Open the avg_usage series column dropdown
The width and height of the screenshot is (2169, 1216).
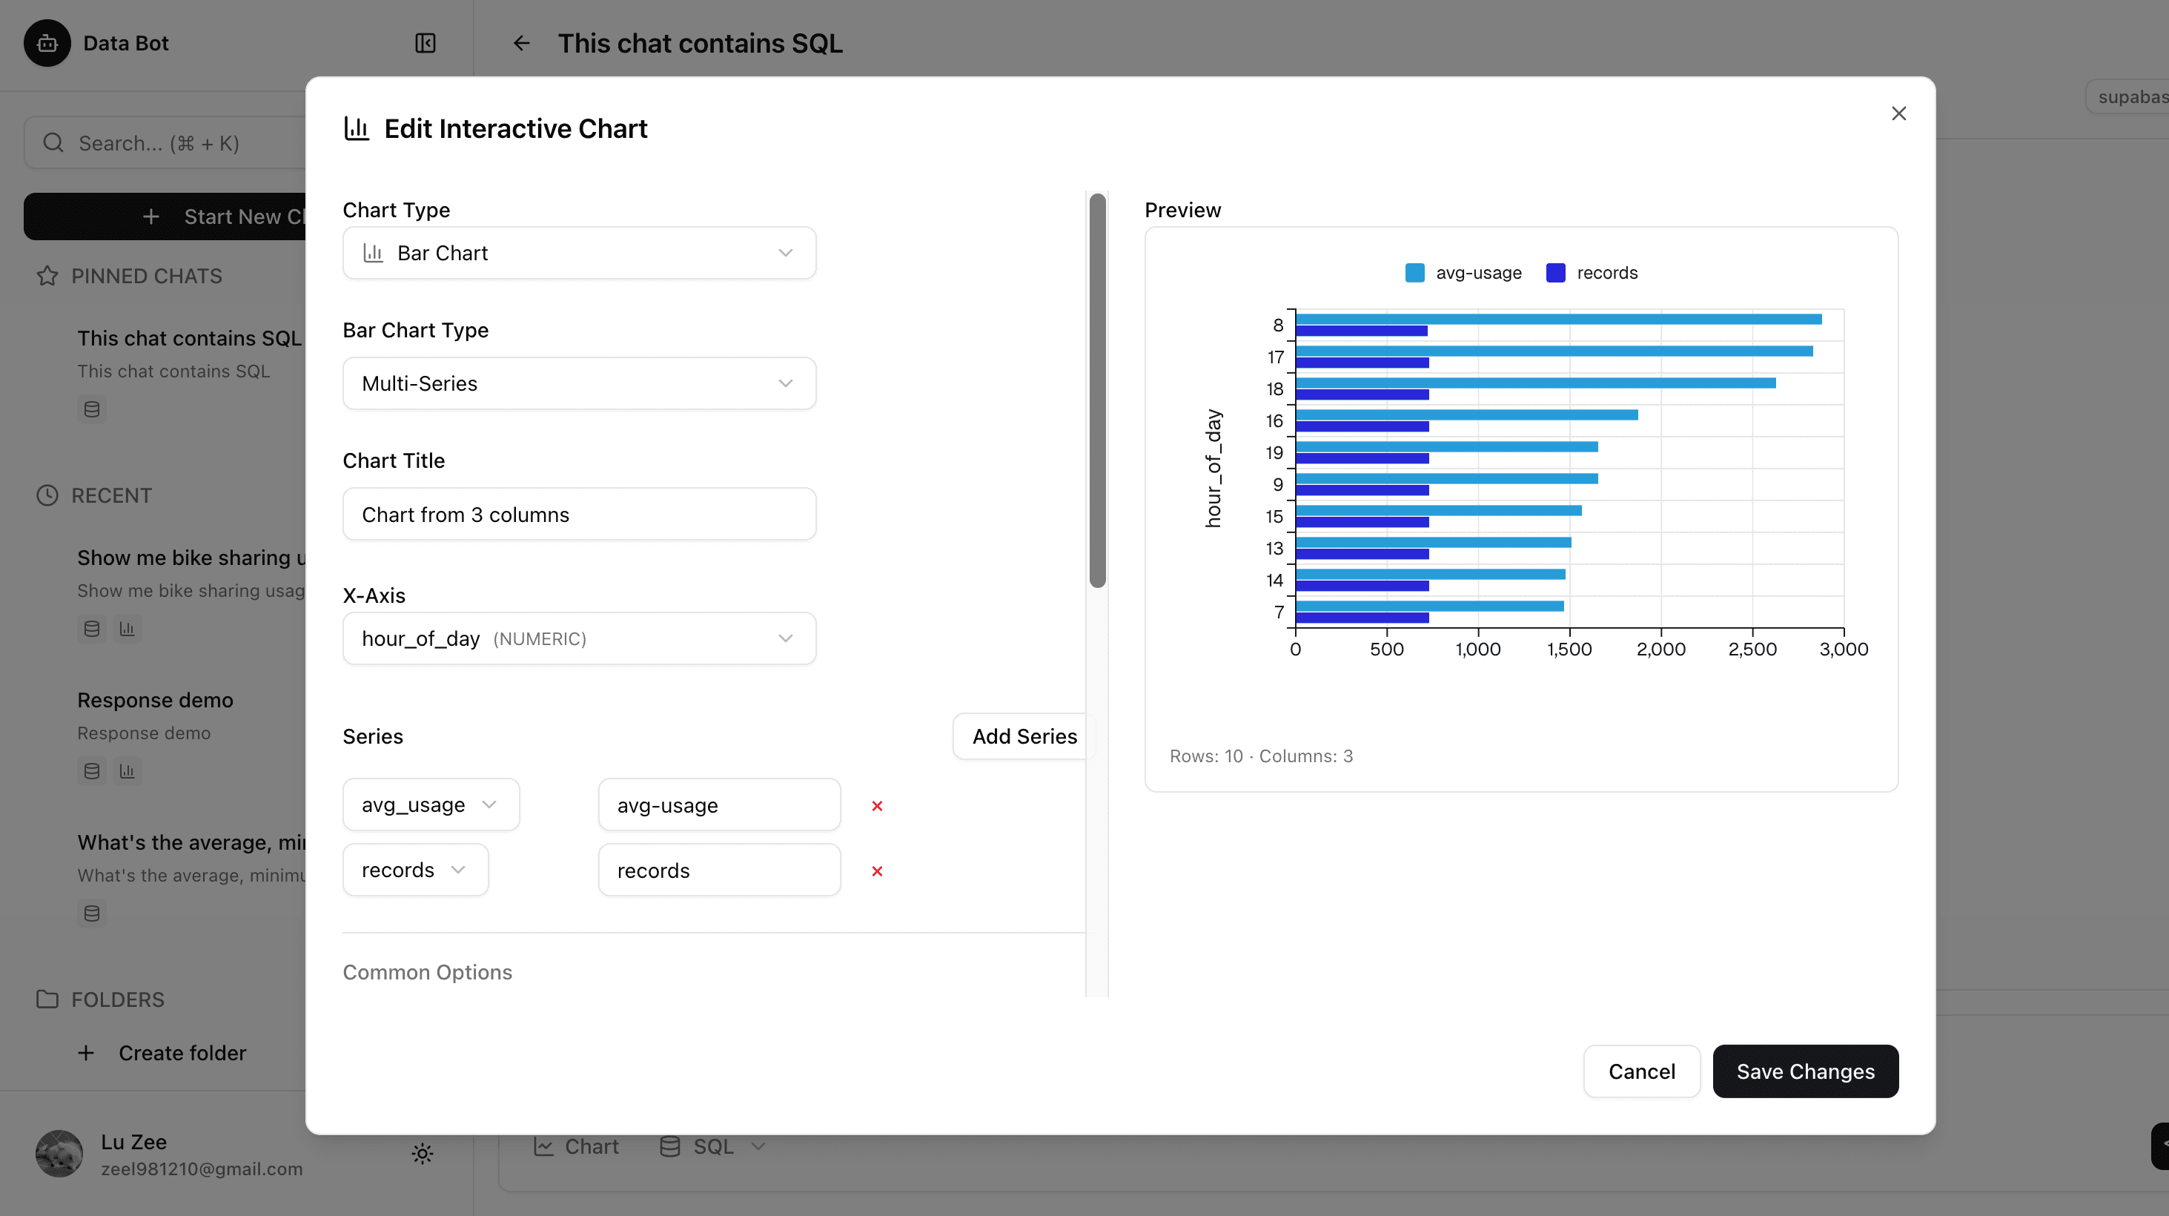[430, 804]
